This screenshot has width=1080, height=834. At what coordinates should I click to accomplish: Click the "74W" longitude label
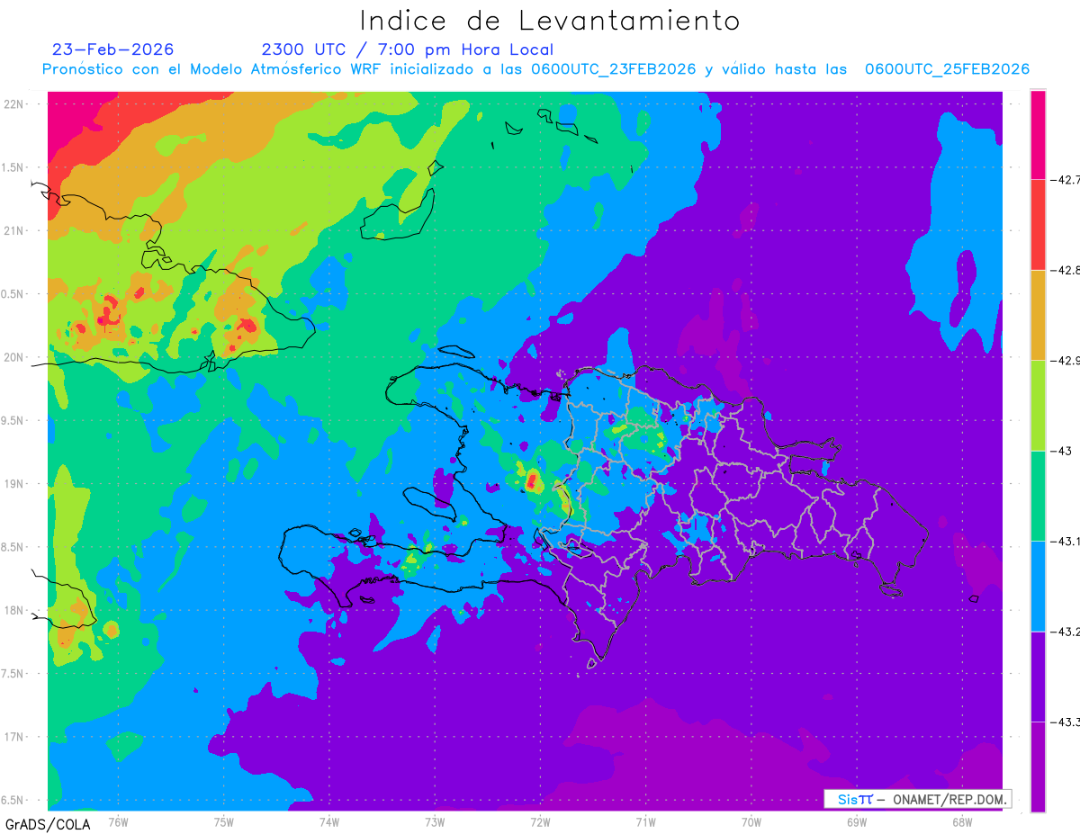tap(329, 821)
